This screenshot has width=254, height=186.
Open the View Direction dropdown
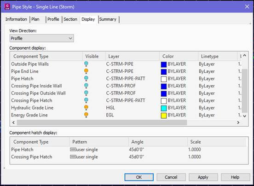(x=42, y=38)
